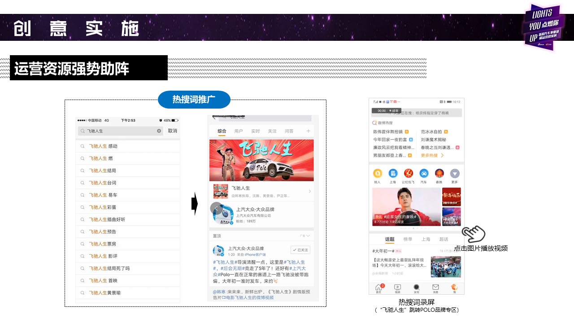Screen dimensions: 574x323
Task: Open the #大年初一# topic
Action: (383, 251)
